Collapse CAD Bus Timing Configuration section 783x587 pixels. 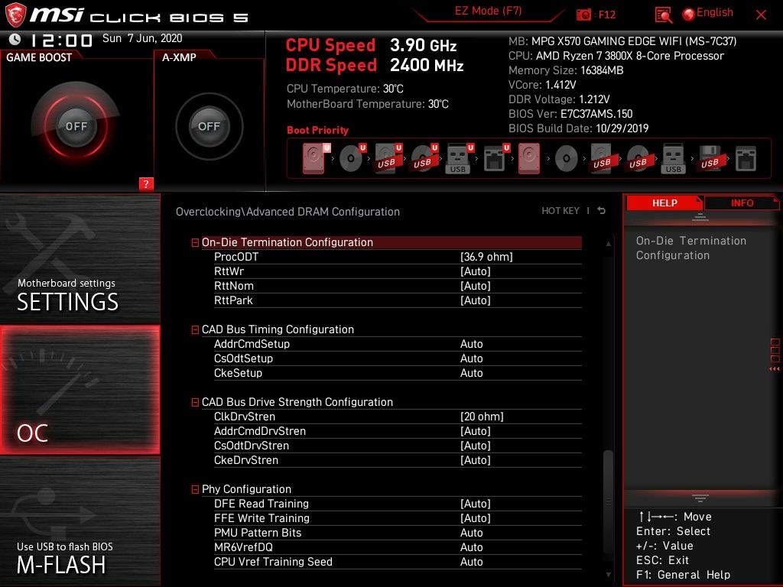pyautogui.click(x=195, y=330)
